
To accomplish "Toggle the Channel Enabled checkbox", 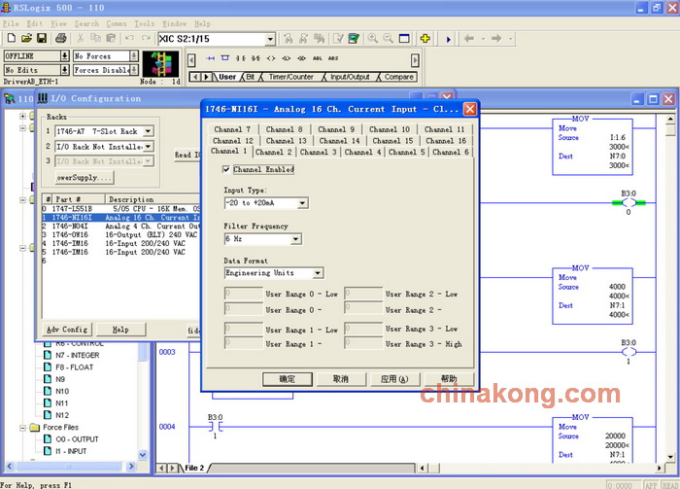I will (x=226, y=169).
